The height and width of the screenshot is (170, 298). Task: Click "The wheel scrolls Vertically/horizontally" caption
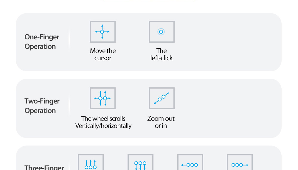click(x=103, y=122)
